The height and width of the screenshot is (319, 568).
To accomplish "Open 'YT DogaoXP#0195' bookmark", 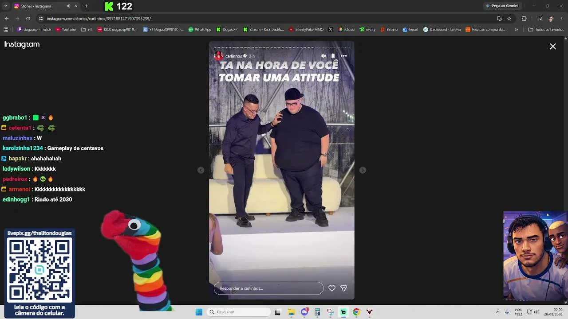I will click(x=163, y=30).
